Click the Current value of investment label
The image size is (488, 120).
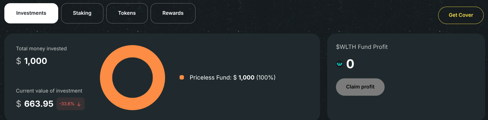pyautogui.click(x=49, y=91)
